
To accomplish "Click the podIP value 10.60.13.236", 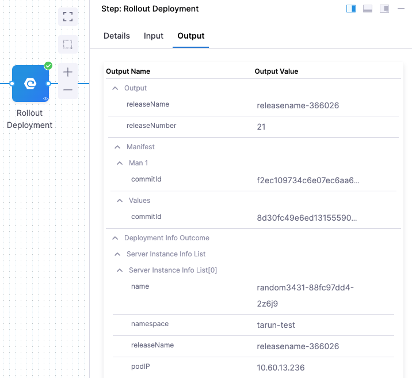I will click(281, 368).
